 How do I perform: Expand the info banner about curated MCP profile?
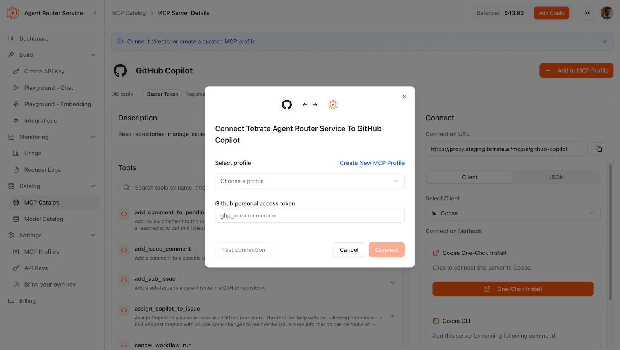point(604,41)
